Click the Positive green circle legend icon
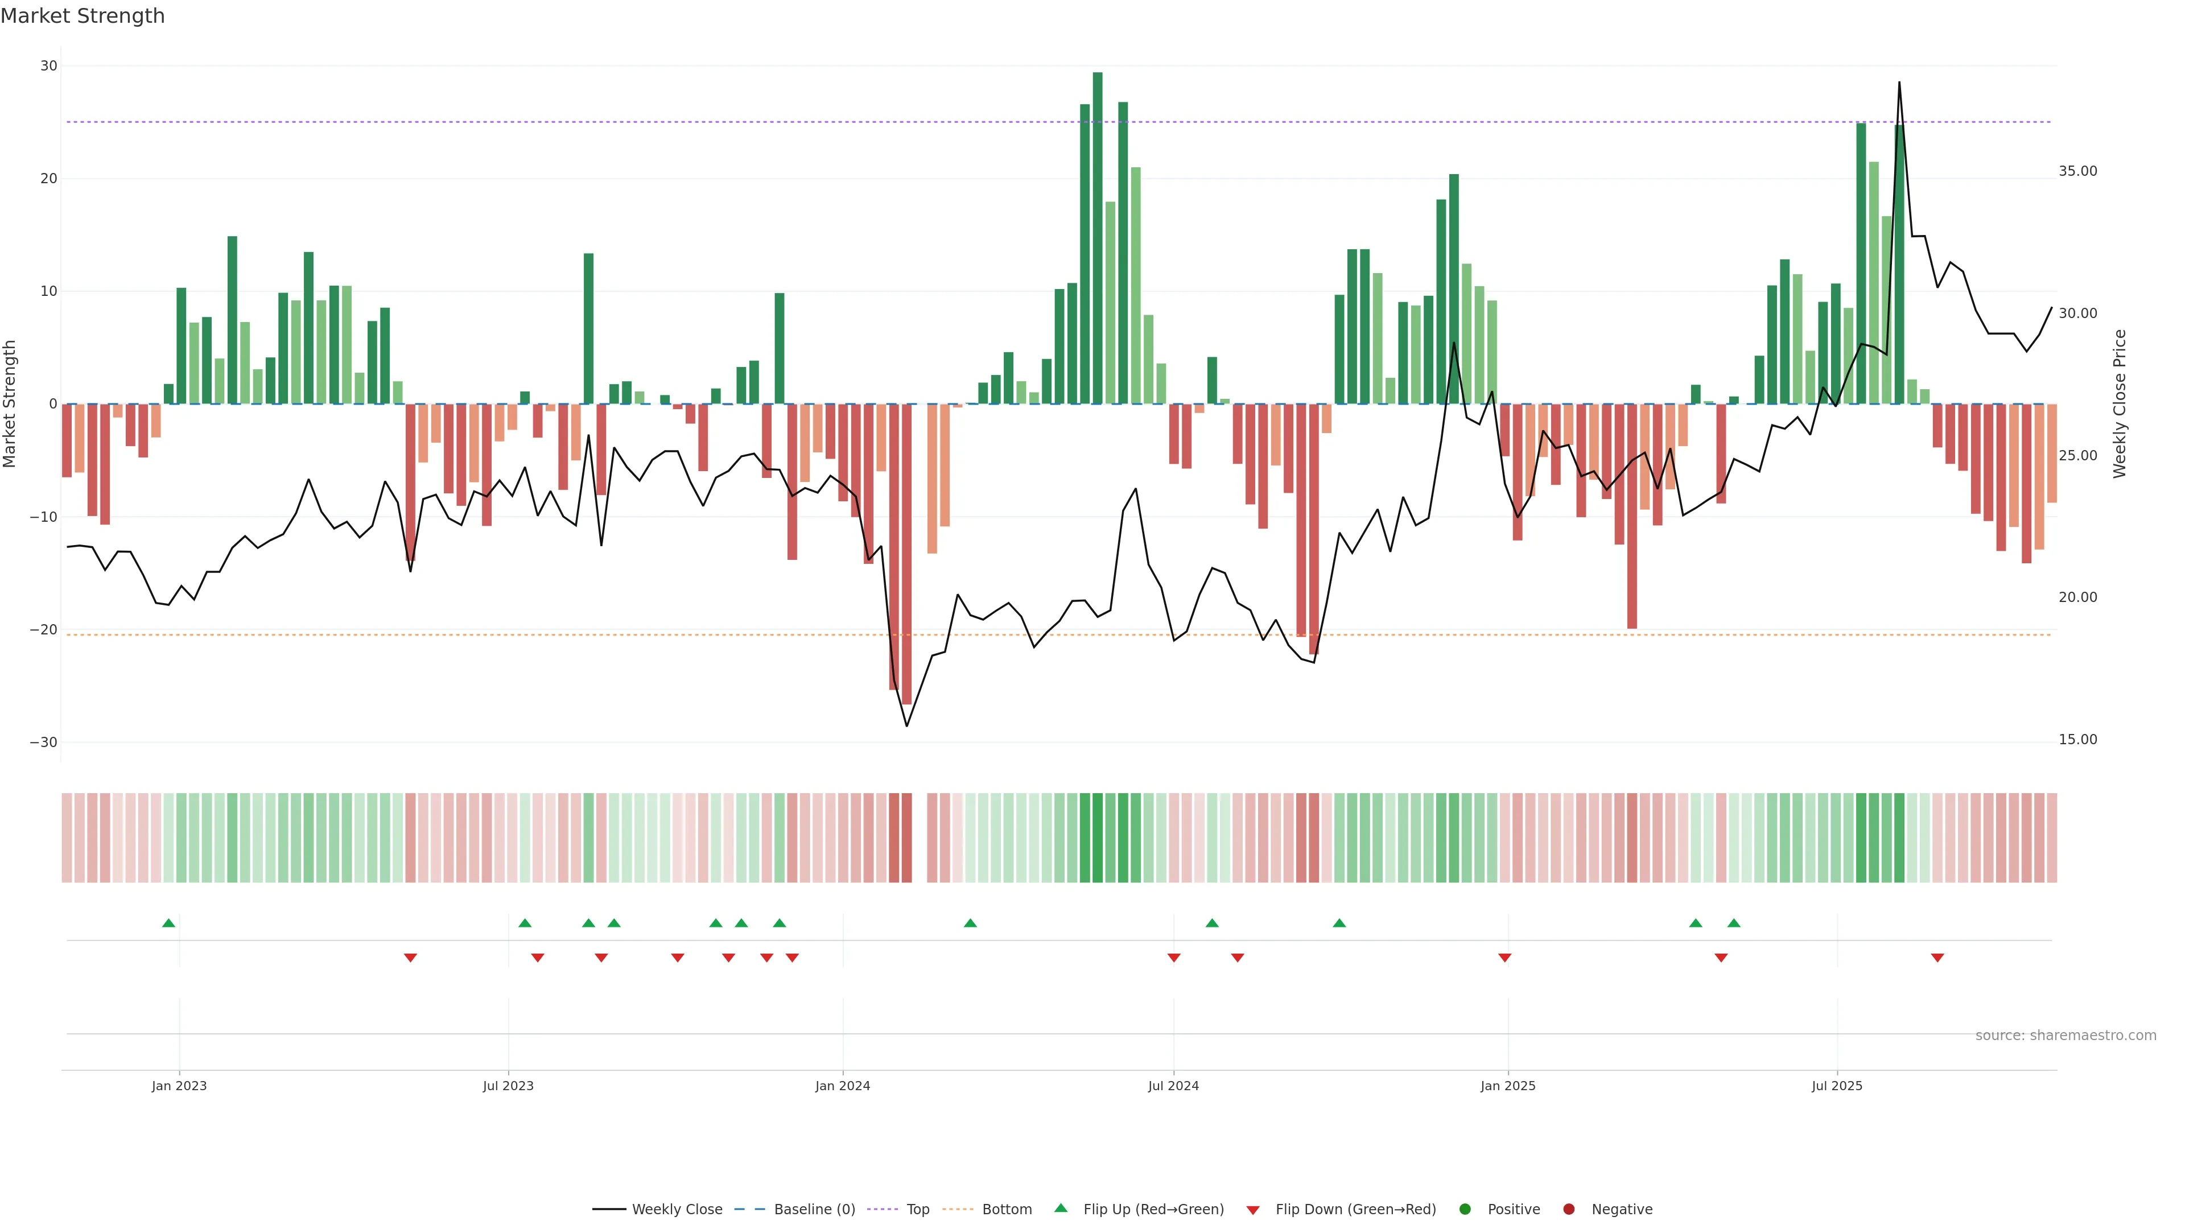This screenshot has width=2185, height=1229. pyautogui.click(x=1465, y=1210)
